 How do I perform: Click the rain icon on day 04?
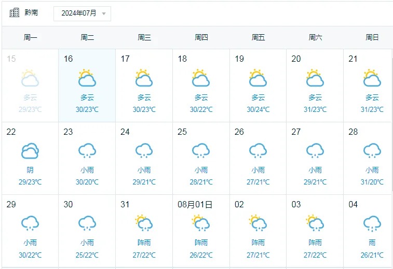[x=372, y=223]
